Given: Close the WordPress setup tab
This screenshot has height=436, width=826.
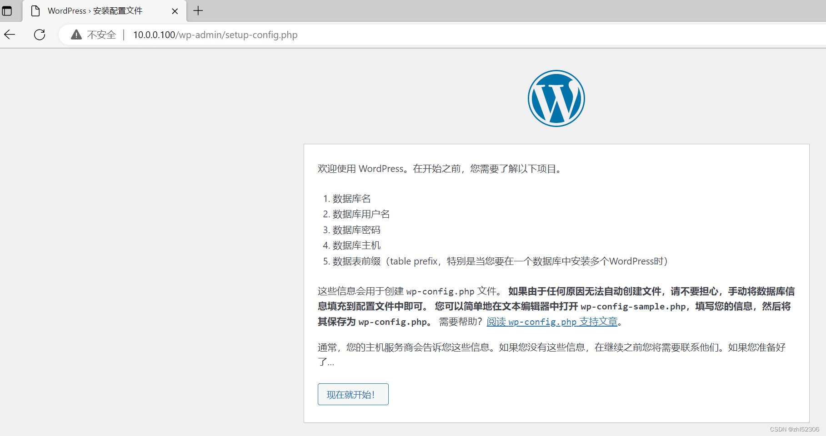Looking at the screenshot, I should tap(175, 11).
